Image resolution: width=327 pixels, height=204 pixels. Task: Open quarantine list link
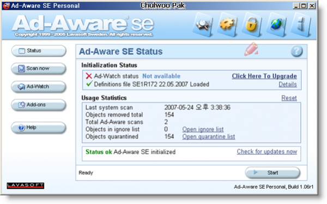[209, 136]
